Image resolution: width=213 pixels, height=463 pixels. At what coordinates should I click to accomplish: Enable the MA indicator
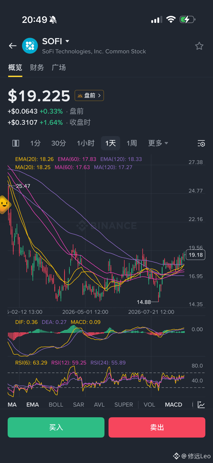point(12,405)
